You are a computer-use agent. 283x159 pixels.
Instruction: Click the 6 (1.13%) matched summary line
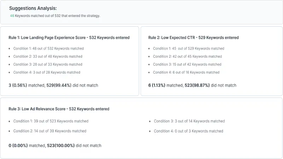pyautogui.click(x=192, y=85)
